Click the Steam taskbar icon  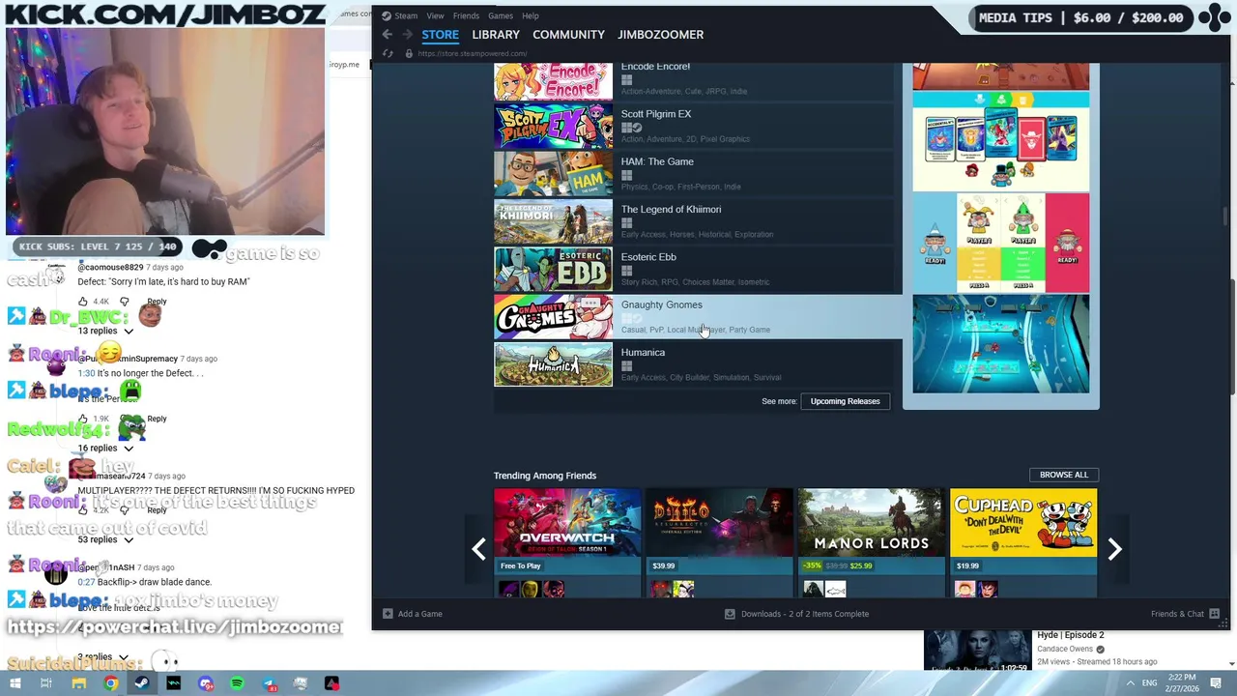pyautogui.click(x=141, y=683)
